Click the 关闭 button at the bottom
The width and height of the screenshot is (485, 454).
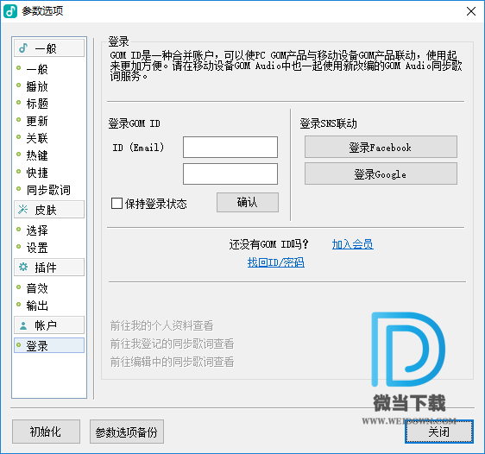(x=439, y=432)
